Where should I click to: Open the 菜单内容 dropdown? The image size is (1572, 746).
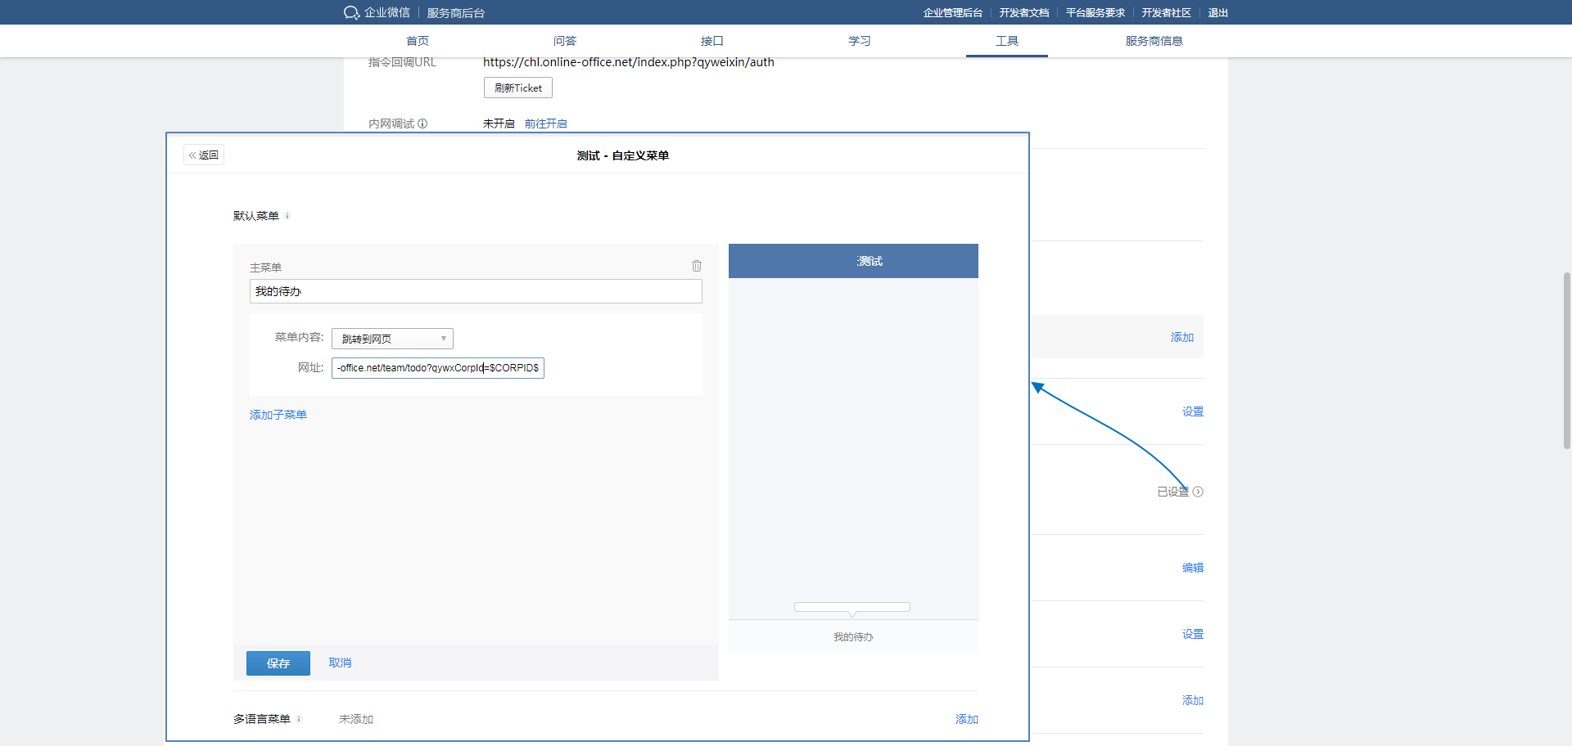tap(392, 339)
